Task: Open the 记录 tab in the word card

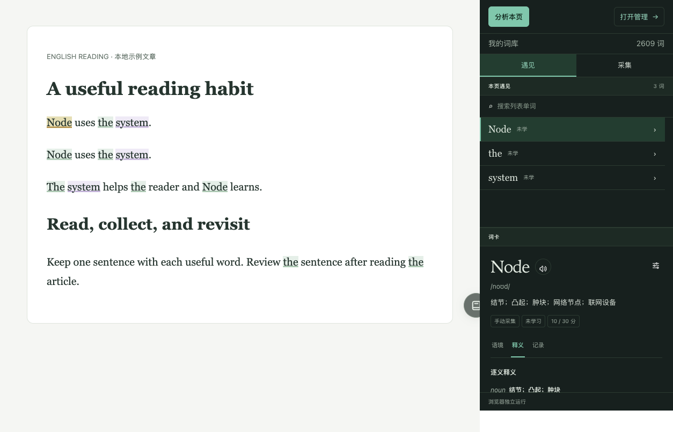Action: [x=538, y=345]
